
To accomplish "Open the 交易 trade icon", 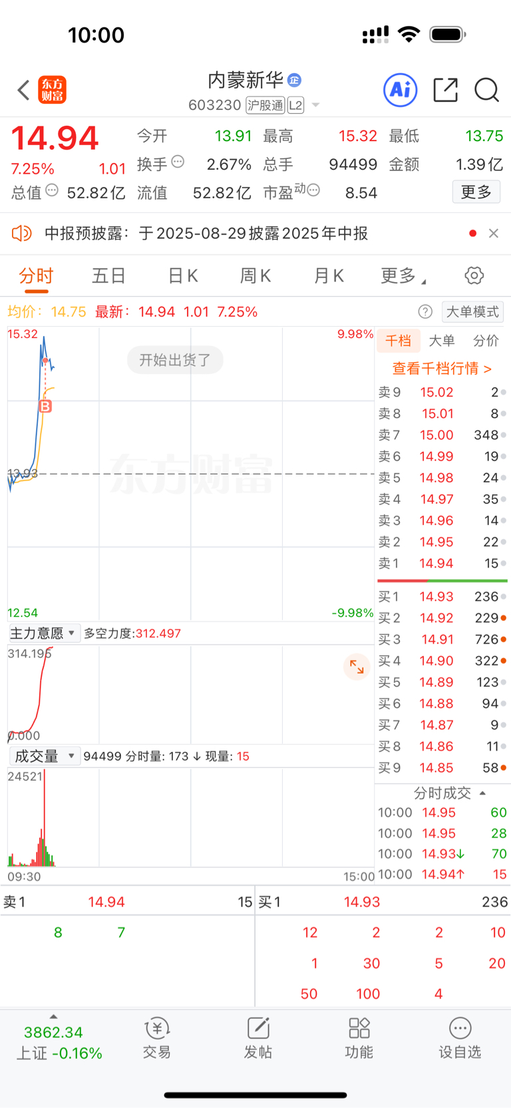I will pos(157,1038).
